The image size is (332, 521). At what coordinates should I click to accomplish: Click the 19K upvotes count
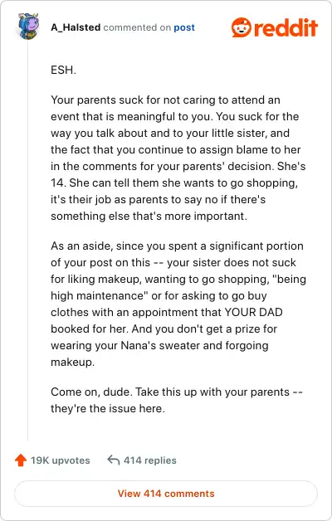(61, 460)
